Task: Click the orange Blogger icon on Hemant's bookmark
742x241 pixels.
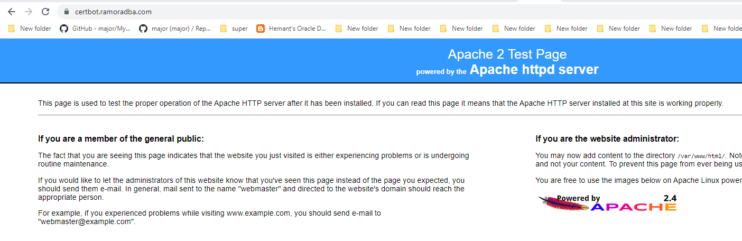Action: coord(261,29)
